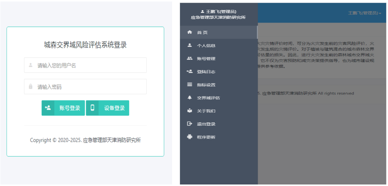This screenshot has width=388, height=186.
Task: Click the home icon beside 首页
Action: [189, 32]
